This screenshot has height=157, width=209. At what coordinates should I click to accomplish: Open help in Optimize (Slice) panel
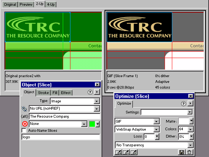tap(183, 104)
